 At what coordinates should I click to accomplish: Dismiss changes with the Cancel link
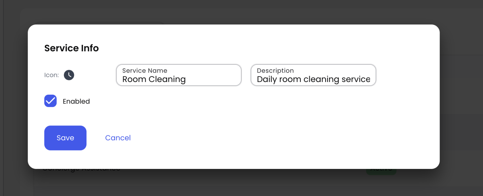[x=118, y=138]
